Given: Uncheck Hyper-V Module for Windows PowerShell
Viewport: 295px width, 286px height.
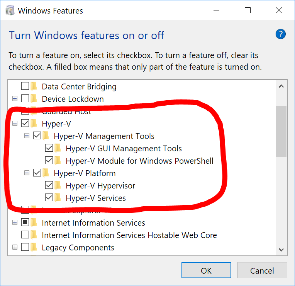Looking at the screenshot, I should coord(49,161).
